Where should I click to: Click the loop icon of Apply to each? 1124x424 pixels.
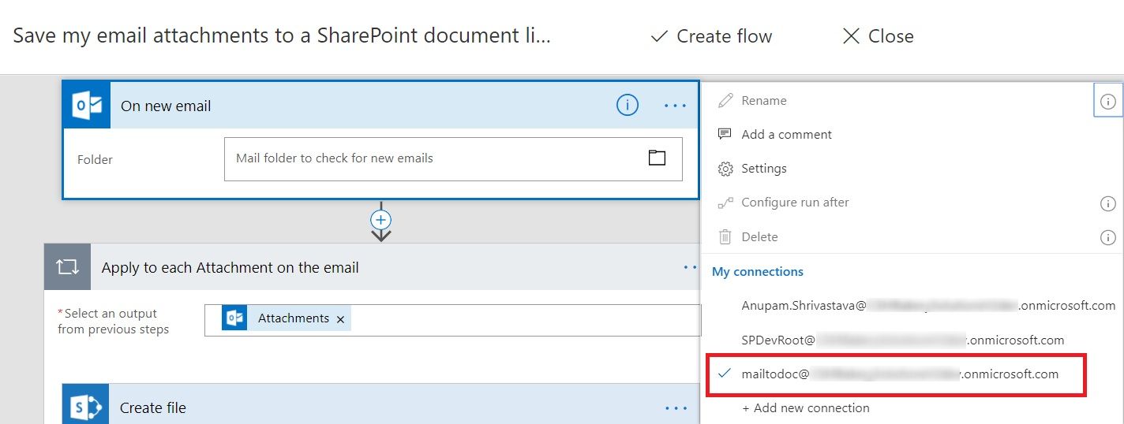pos(67,267)
